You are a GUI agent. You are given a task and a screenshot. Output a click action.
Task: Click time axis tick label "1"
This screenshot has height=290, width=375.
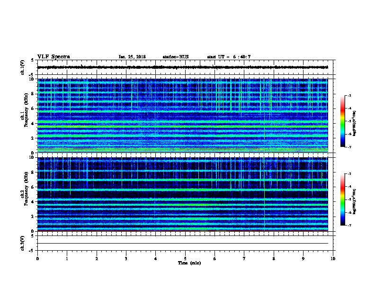[67, 259]
